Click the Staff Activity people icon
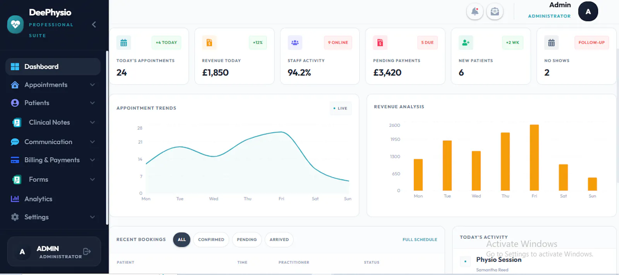The height and width of the screenshot is (275, 619). (295, 43)
